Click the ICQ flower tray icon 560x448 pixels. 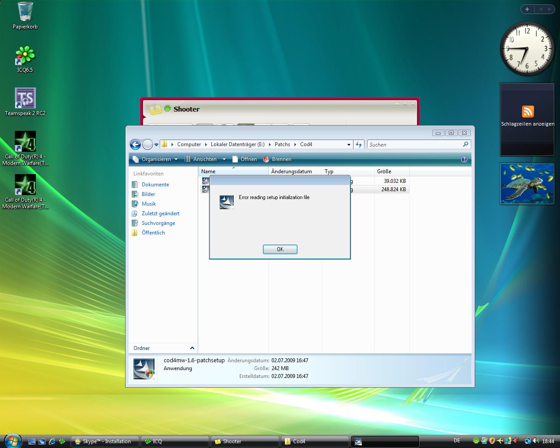(476, 441)
